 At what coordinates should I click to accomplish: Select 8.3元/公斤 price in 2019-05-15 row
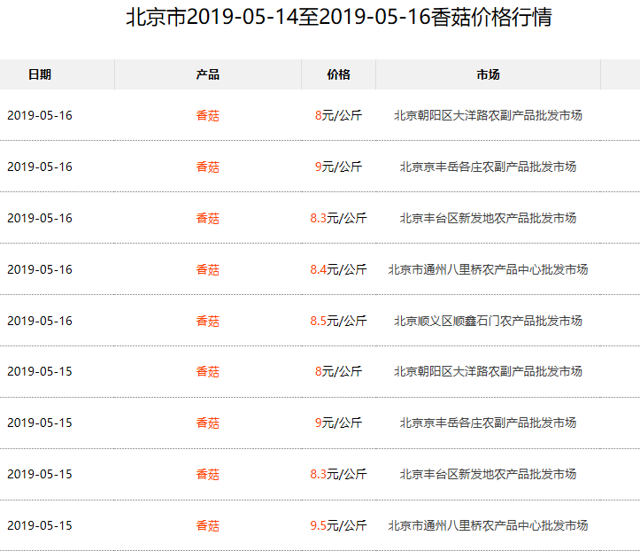tap(338, 474)
